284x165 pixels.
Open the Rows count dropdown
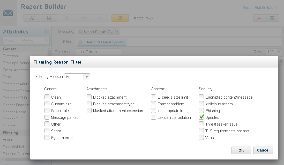point(274,52)
